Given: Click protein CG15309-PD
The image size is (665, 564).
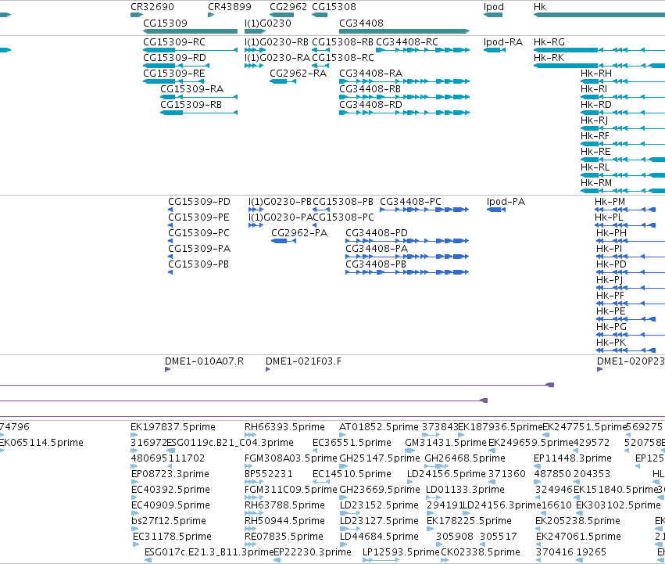Looking at the screenshot, I should [x=170, y=210].
